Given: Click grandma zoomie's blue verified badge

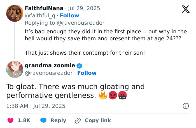Looking at the screenshot, I should pyautogui.click(x=79, y=66).
